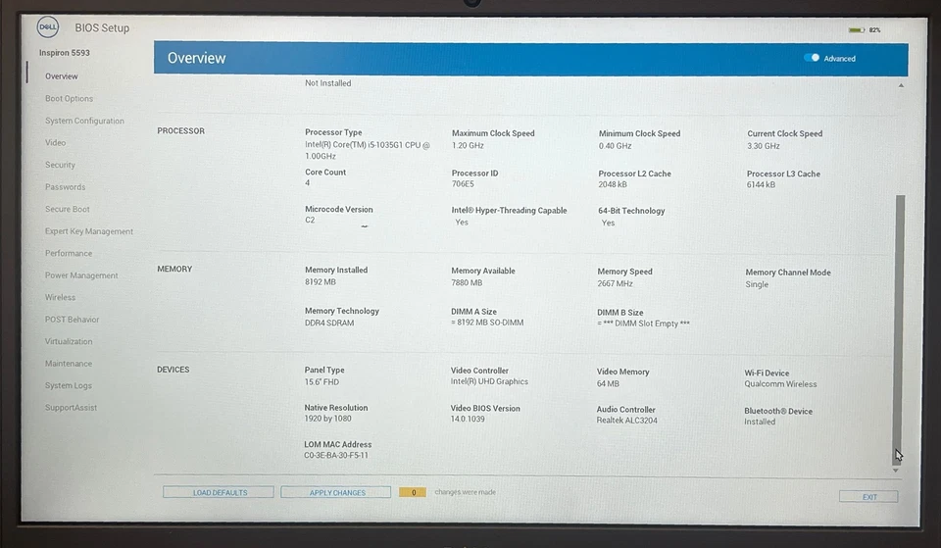This screenshot has width=941, height=548.
Task: Click Minimum Clock Speed '0.40 GHz'
Action: 616,146
